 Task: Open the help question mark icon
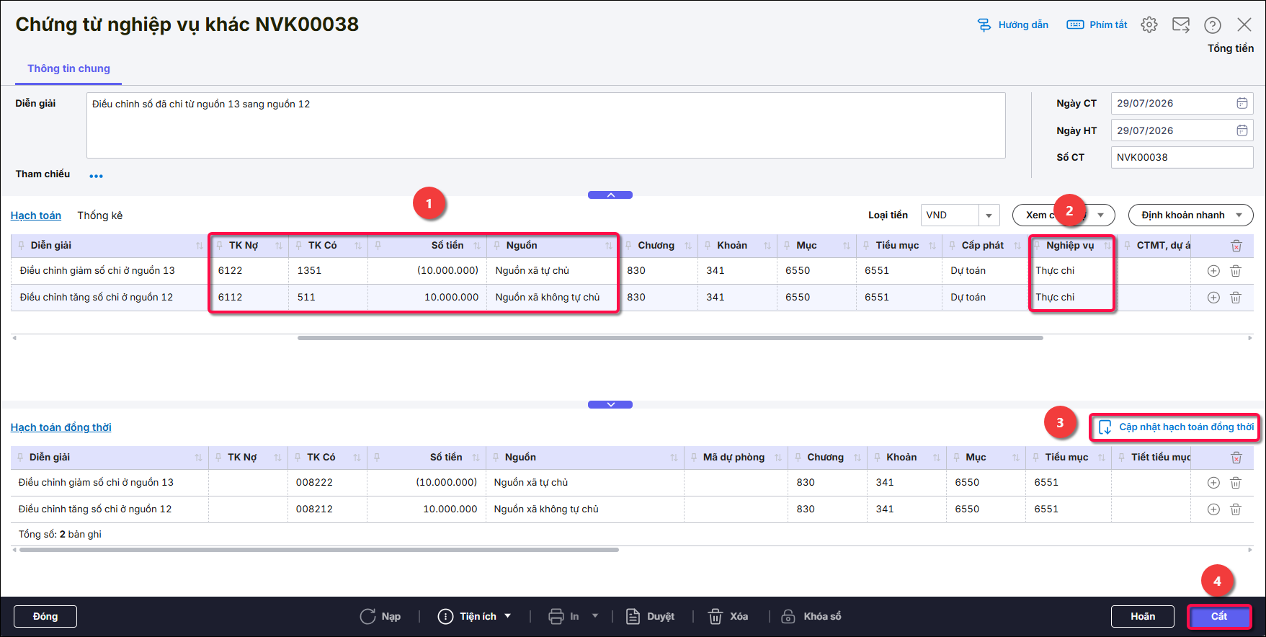[x=1213, y=25]
